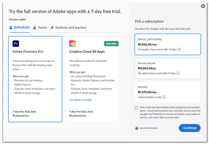The width and height of the screenshot is (209, 144).
Task: Open info icon beside No refund note
Action: tap(178, 73)
